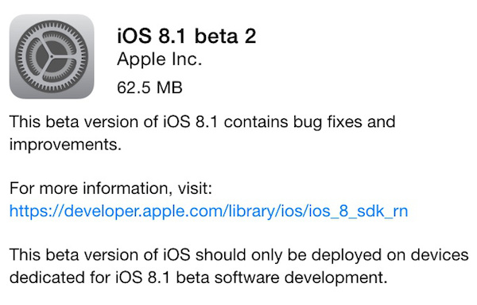Click the center hub of the gear icon

(x=52, y=56)
